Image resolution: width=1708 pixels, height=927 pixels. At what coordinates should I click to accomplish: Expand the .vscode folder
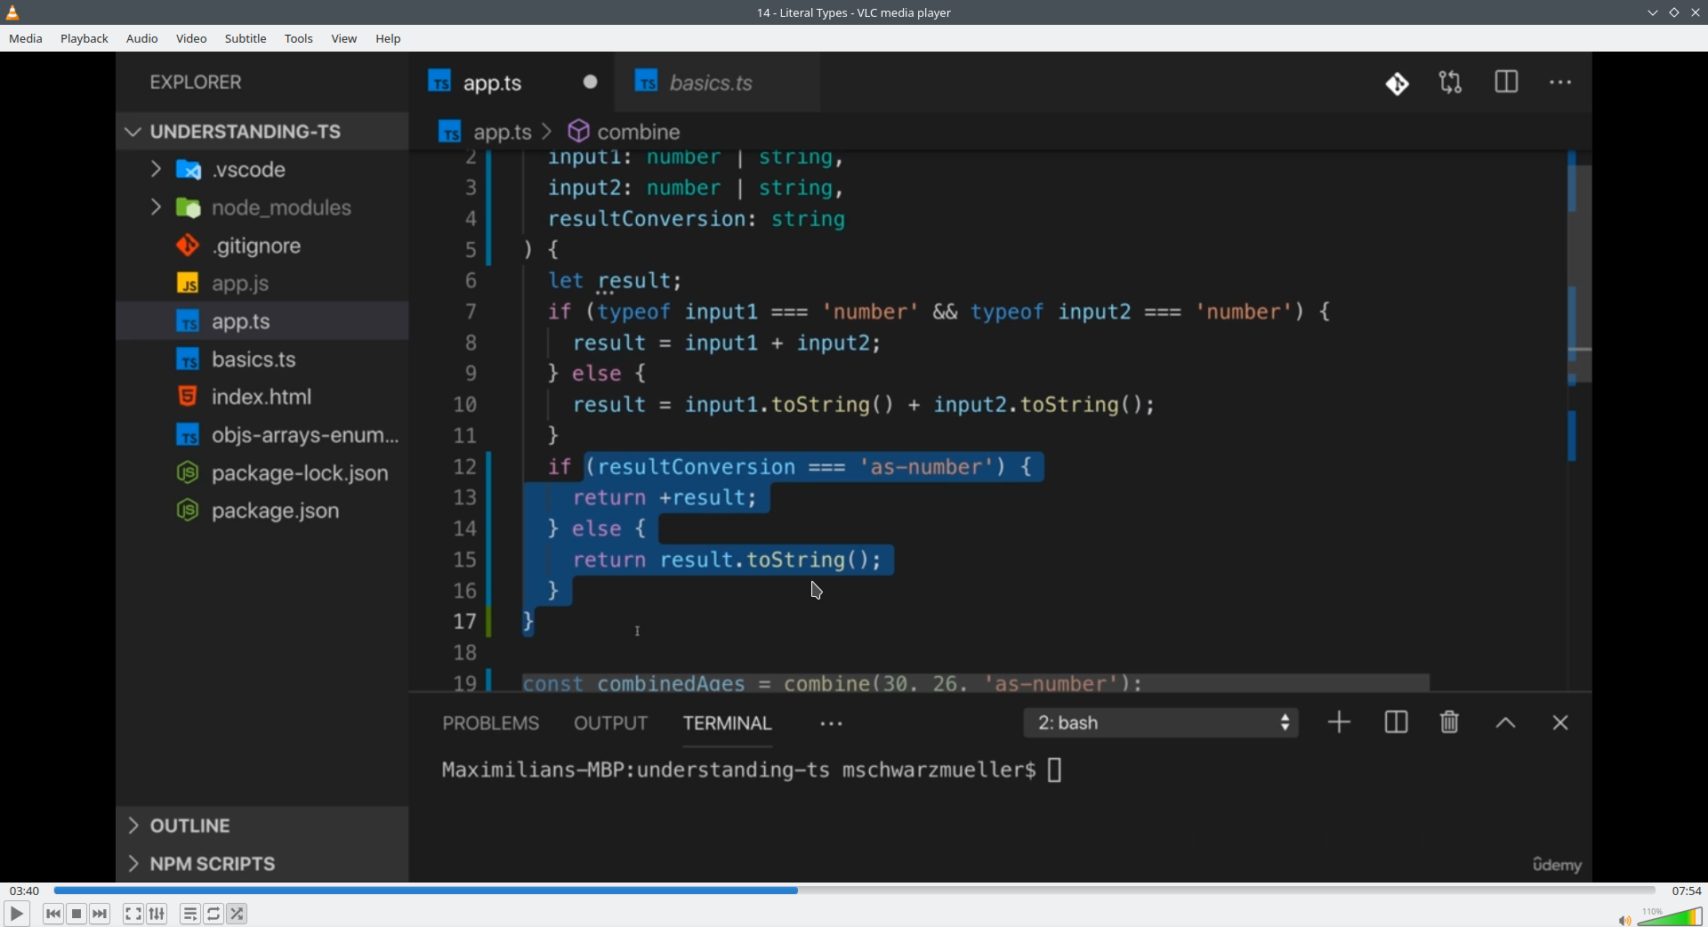[262, 170]
